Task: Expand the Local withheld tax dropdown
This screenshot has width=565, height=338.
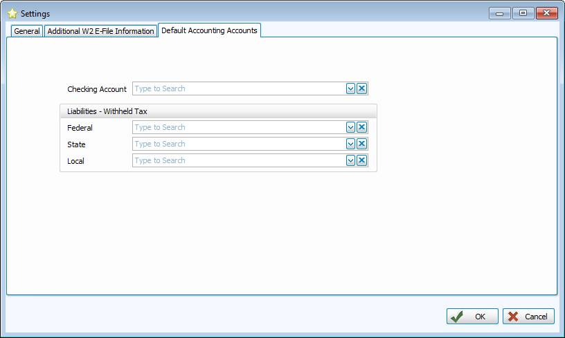Action: coord(350,160)
